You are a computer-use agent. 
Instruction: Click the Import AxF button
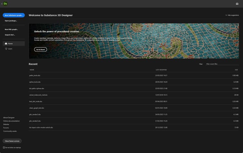tap(10, 35)
